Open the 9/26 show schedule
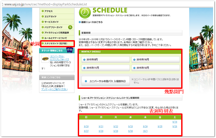This screenshot has height=138, width=216. (175, 126)
